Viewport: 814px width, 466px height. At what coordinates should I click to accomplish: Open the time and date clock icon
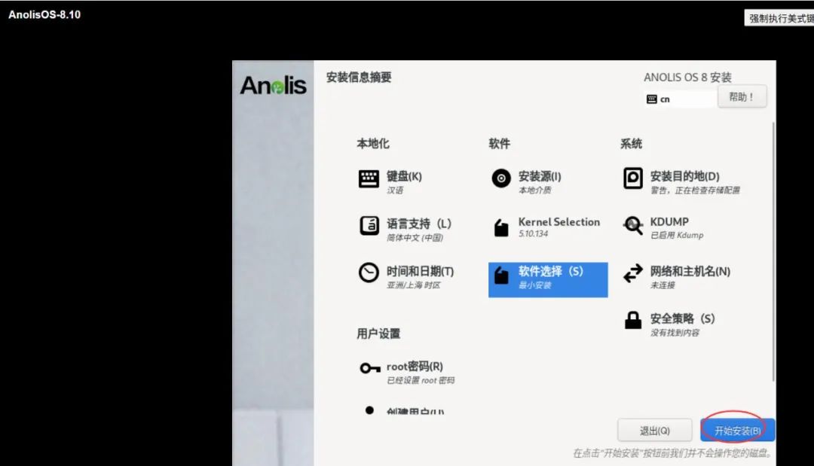369,273
